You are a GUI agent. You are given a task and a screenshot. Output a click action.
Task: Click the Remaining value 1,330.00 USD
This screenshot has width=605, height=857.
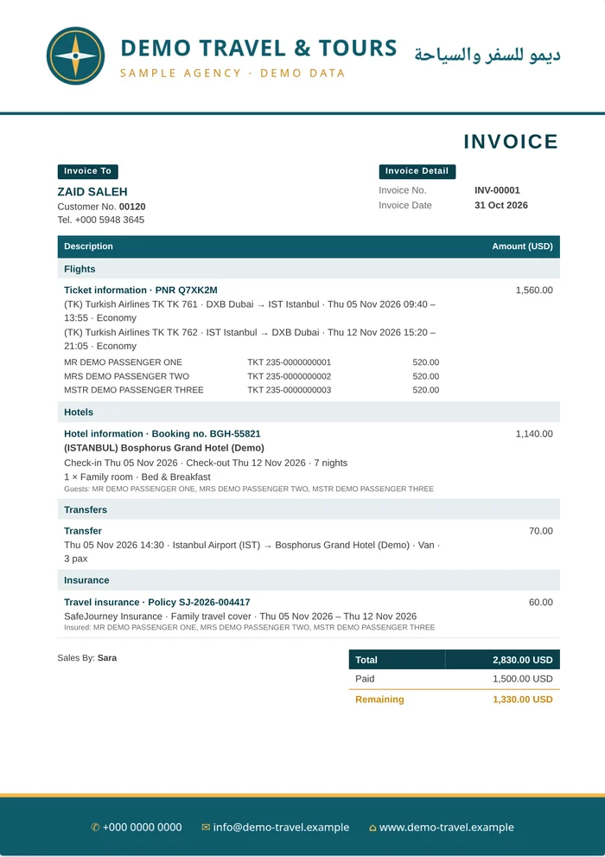(x=523, y=700)
